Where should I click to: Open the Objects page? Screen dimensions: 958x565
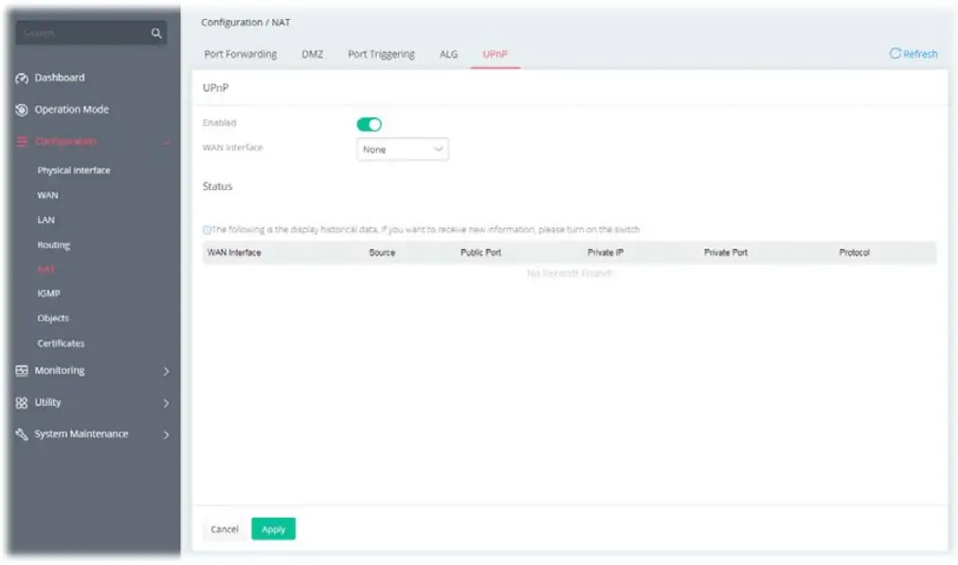(x=53, y=318)
